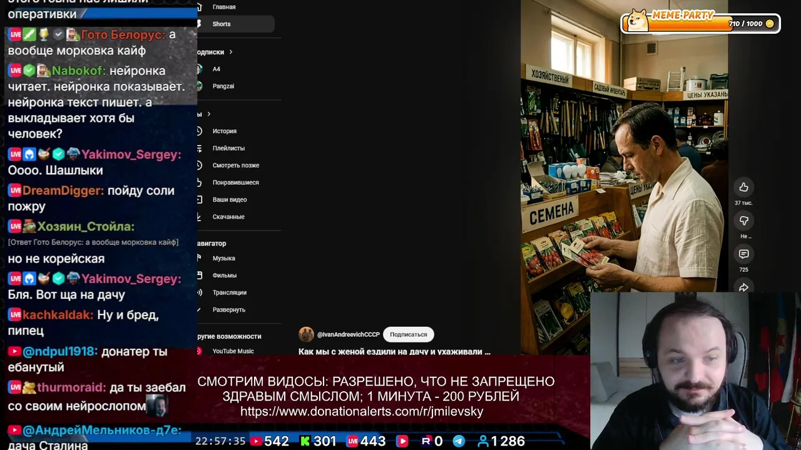Click chat username Гото Белорус
This screenshot has width=801, height=450.
click(x=123, y=35)
